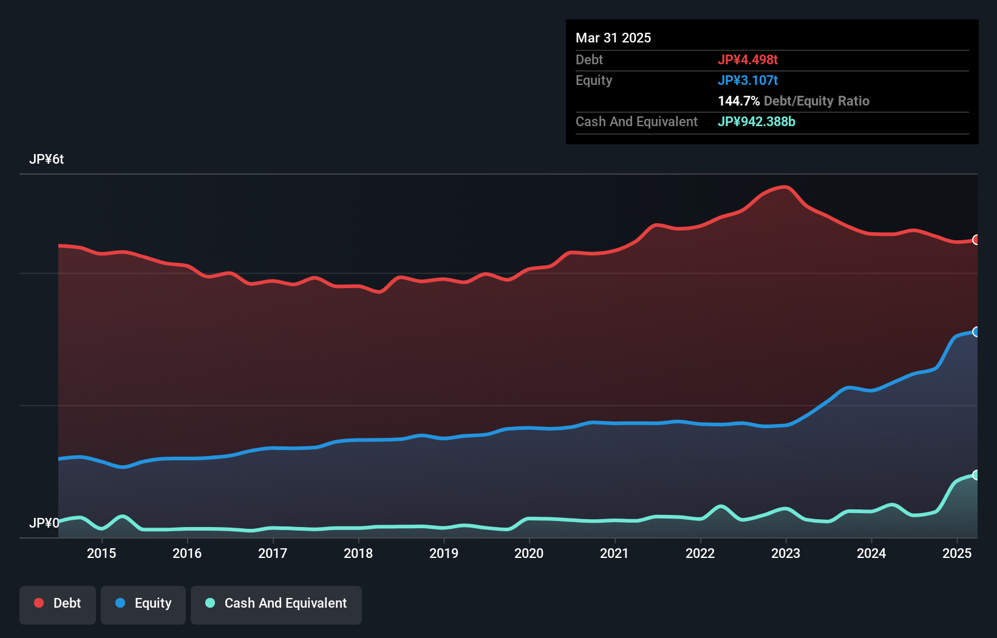Click the blue Equity legend dot

[x=120, y=603]
